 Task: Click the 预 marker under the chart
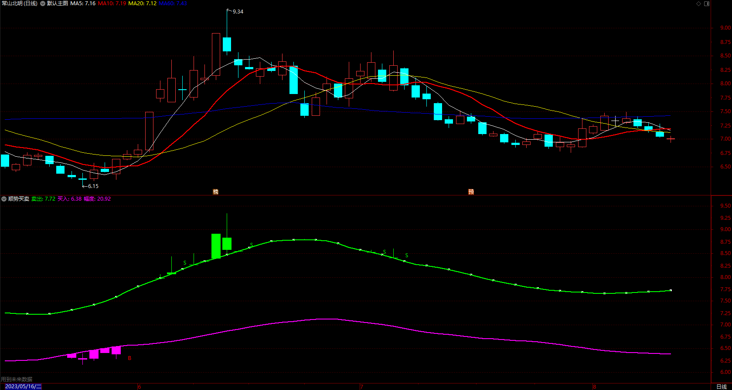[x=471, y=192]
